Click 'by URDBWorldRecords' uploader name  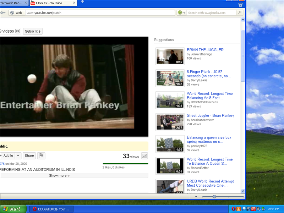[x=202, y=102]
